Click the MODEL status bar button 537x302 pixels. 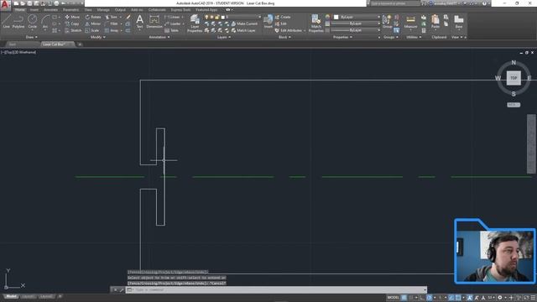(393, 298)
